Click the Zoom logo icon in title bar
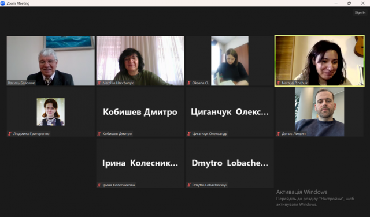The image size is (370, 217). click(3, 3)
